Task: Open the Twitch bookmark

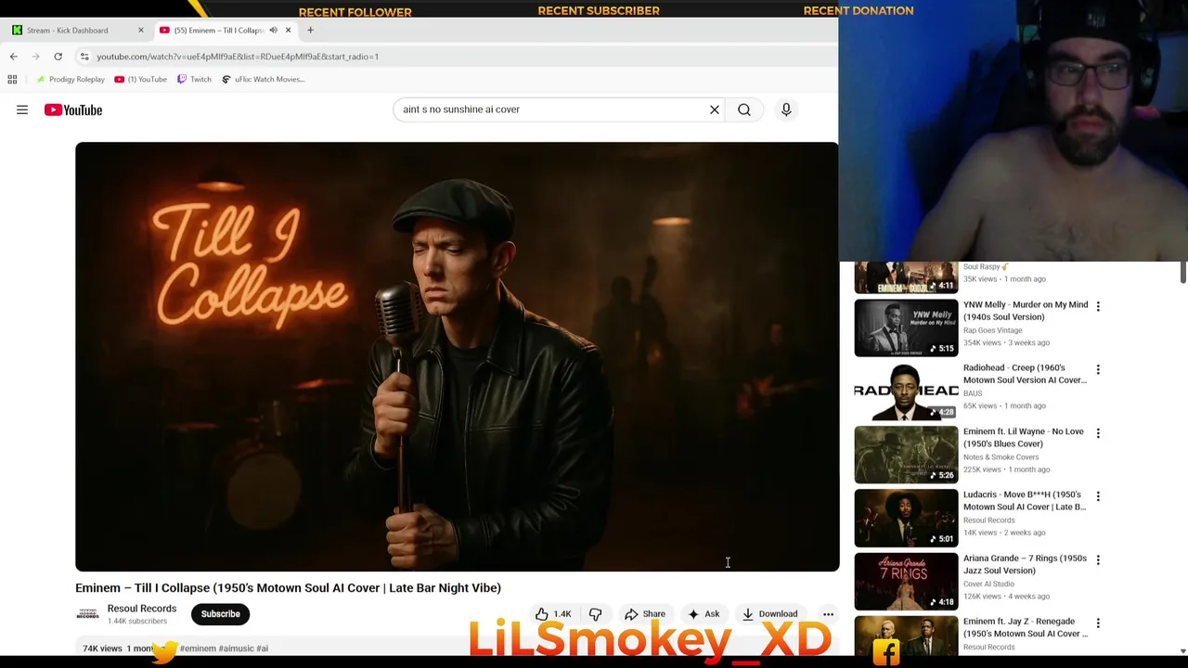Action: [x=194, y=79]
